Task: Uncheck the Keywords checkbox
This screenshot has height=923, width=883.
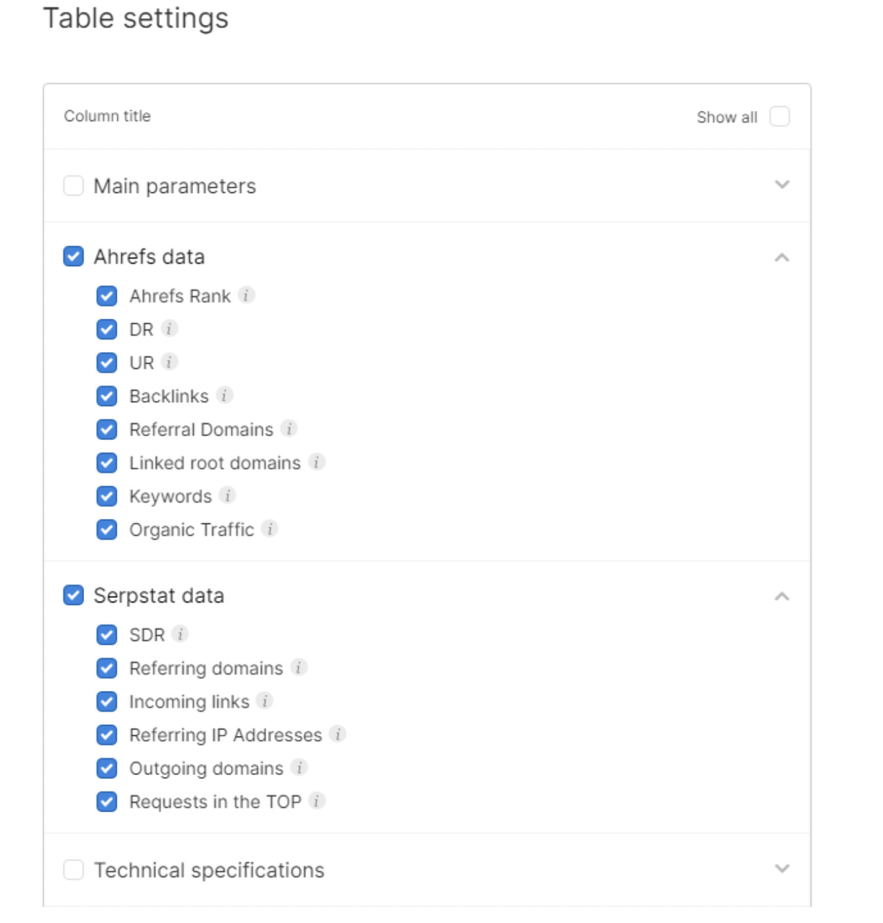Action: (x=107, y=496)
